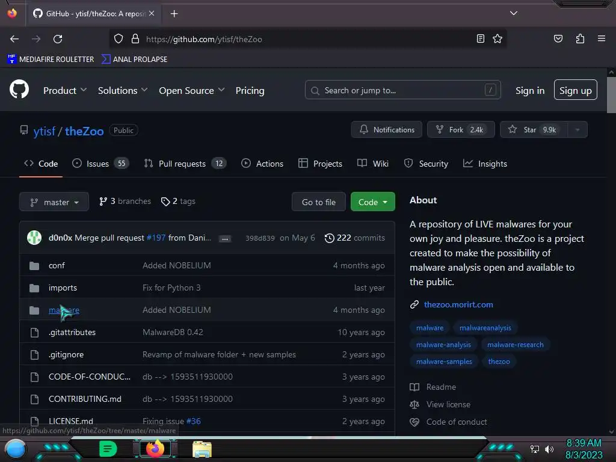Open the Code of conduct link
Screen dimensions: 616x462
pyautogui.click(x=448, y=422)
